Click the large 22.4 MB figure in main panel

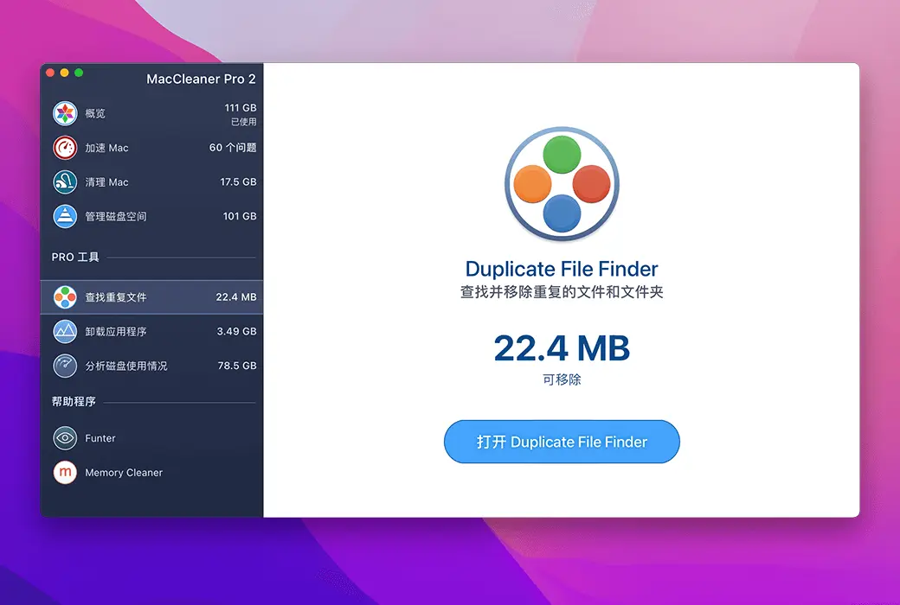pyautogui.click(x=562, y=348)
